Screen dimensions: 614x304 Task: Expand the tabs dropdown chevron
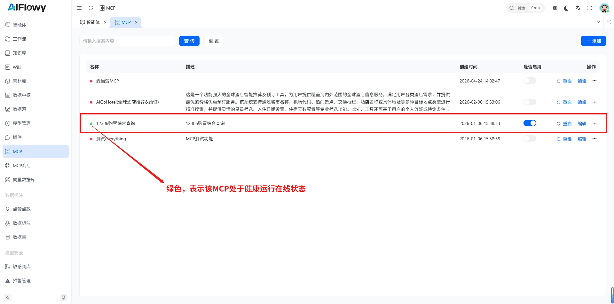598,22
